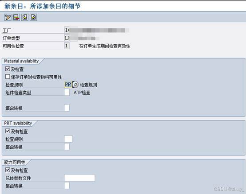Toggle the 没检查 checkbox under Material availability
Viewport: 246px width, 194px height.
8,69
